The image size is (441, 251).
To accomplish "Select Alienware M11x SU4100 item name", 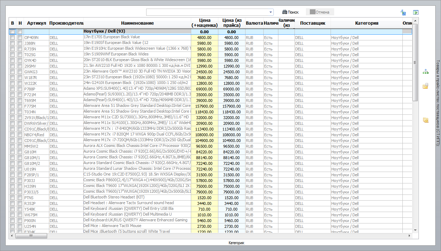I will pyautogui.click(x=137, y=123).
